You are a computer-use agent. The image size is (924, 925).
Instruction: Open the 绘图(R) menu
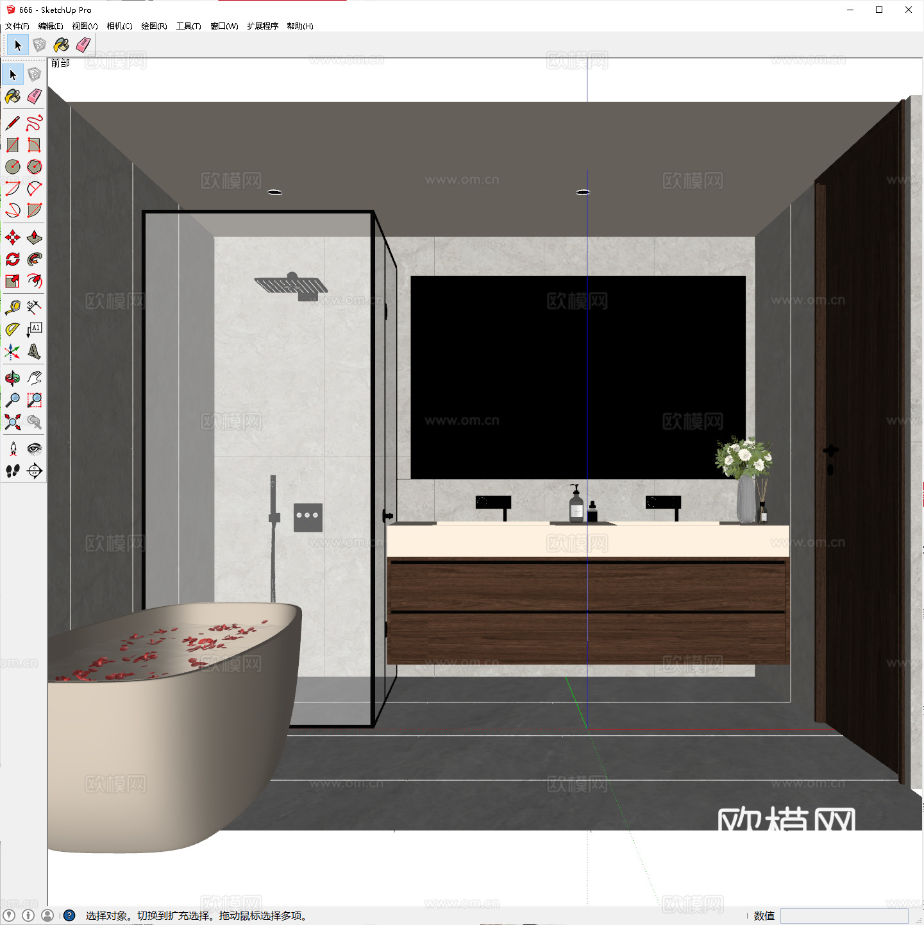click(x=154, y=26)
